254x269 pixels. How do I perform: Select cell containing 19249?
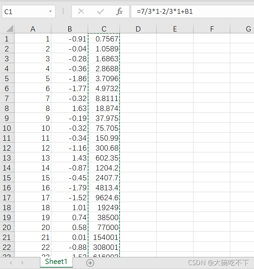pyautogui.click(x=104, y=207)
